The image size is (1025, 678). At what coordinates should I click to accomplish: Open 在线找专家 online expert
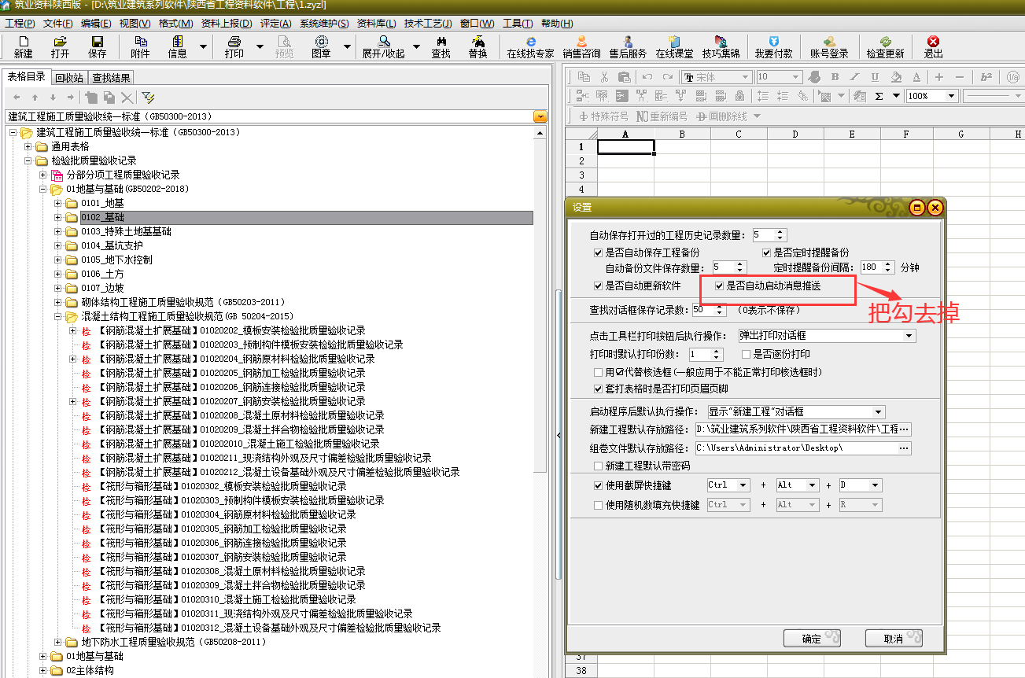click(531, 47)
